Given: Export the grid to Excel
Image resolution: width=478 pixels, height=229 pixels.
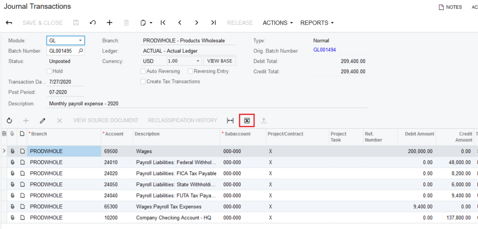Looking at the screenshot, I should [247, 121].
